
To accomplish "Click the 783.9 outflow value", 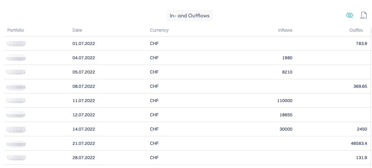I will click(x=362, y=43).
